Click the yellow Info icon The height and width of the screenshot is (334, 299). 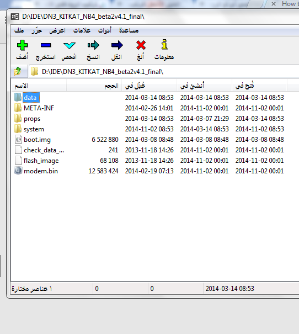(164, 44)
